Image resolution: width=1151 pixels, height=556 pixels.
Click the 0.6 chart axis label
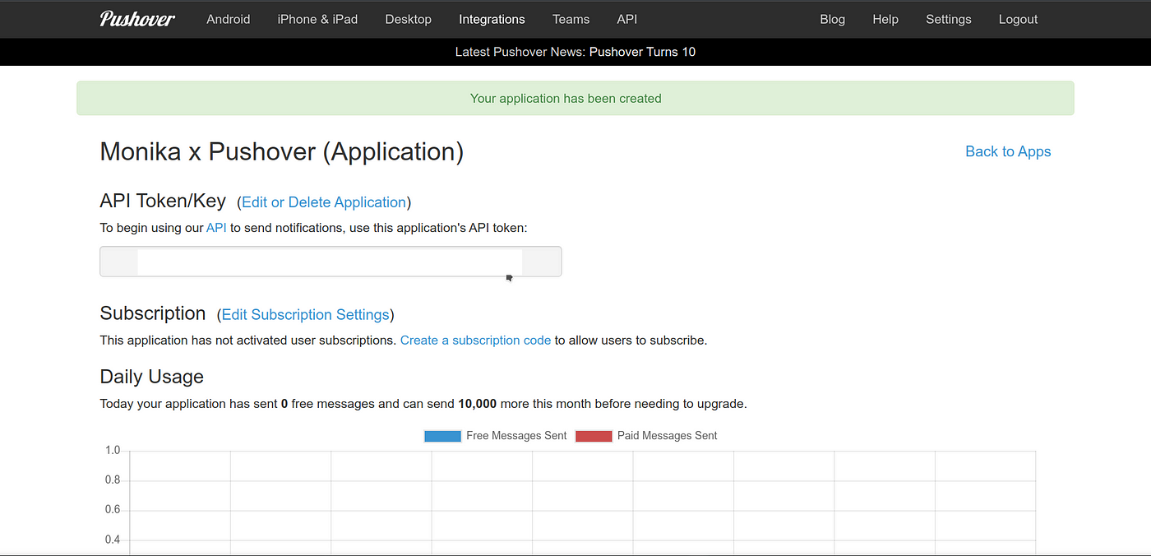coord(113,510)
